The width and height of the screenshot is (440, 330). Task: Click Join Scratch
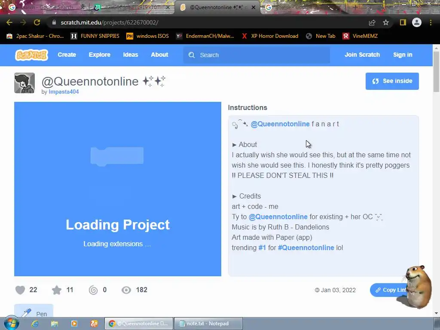pyautogui.click(x=362, y=55)
